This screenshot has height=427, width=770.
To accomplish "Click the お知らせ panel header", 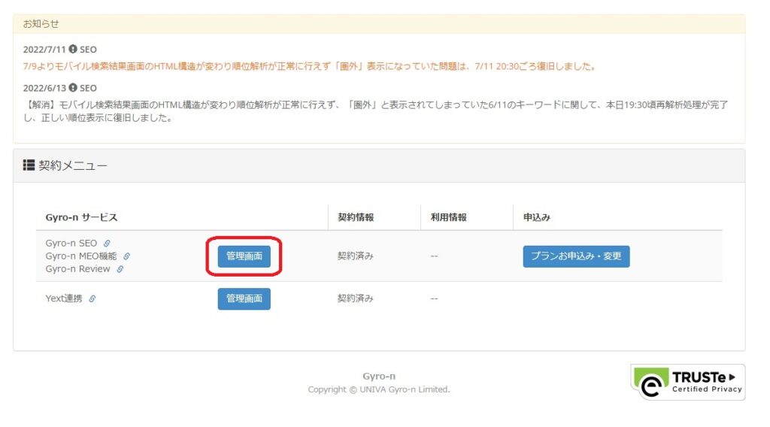I will (x=379, y=23).
